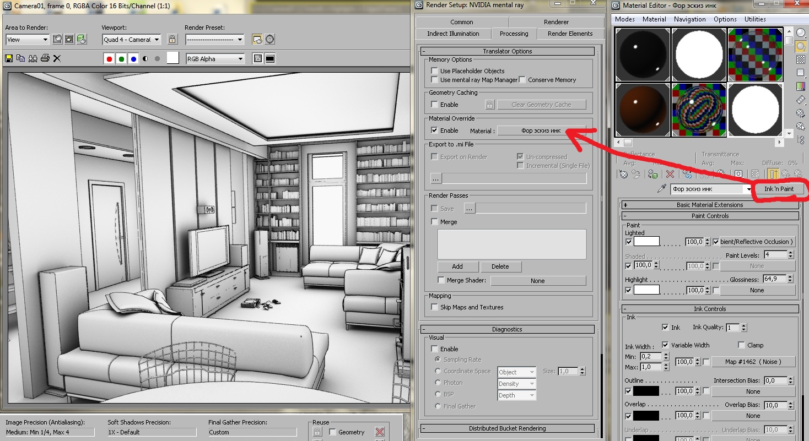Click Reset Map/Mtl red X icon
Image resolution: width=809 pixels, height=441 pixels.
click(670, 174)
